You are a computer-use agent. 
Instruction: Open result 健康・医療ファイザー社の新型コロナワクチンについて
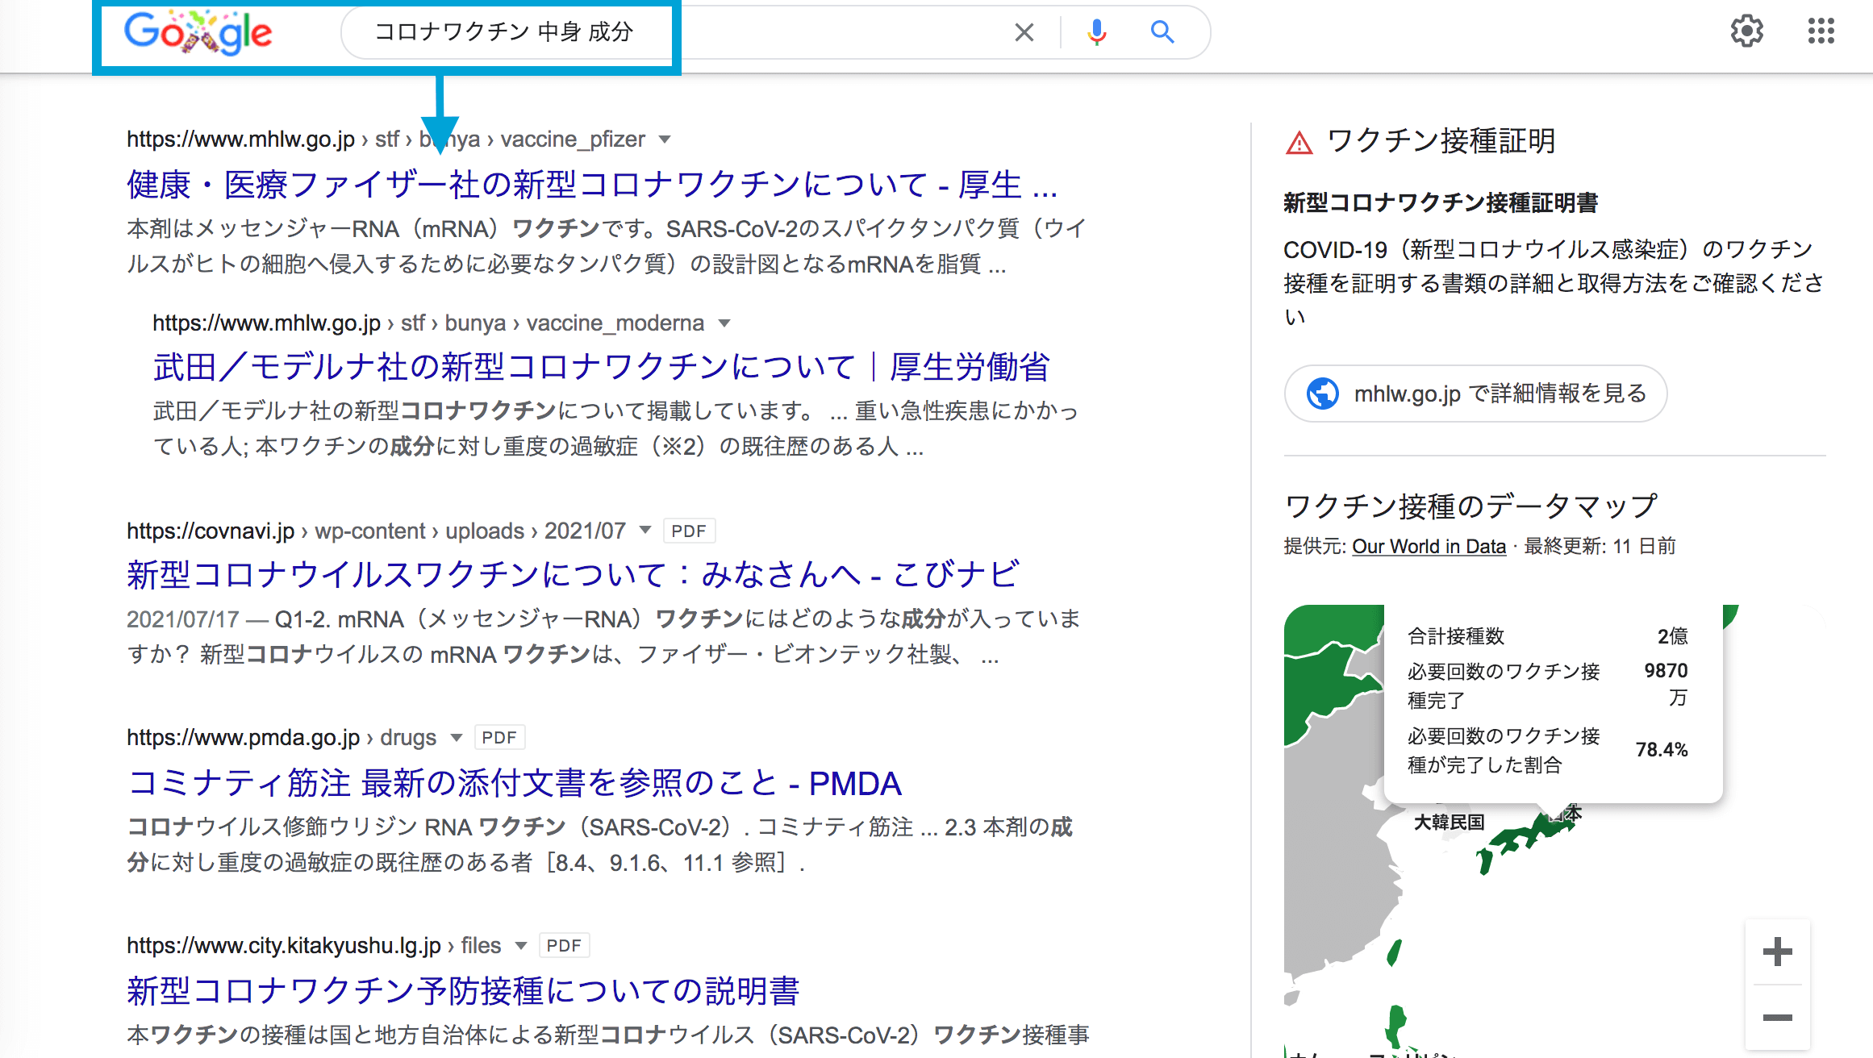592,185
